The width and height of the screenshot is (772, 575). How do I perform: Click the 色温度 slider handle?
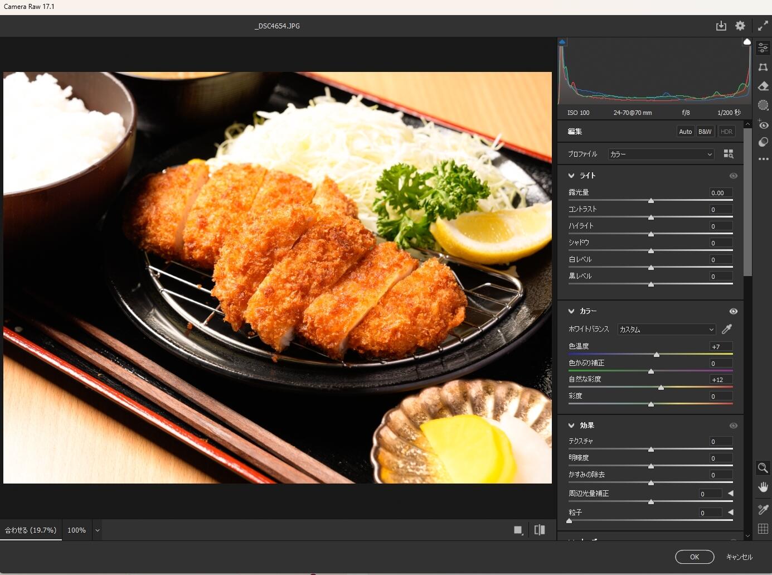point(657,354)
